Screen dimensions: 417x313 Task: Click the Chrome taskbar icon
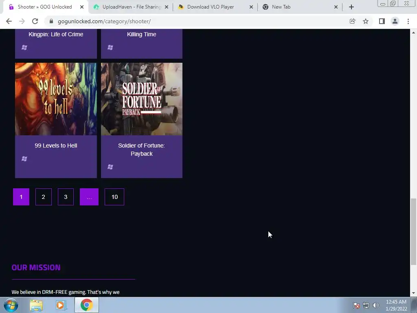pos(87,305)
